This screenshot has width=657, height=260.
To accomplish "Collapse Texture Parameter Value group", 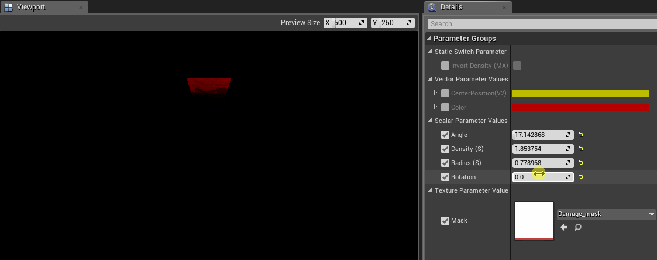I will coord(430,190).
